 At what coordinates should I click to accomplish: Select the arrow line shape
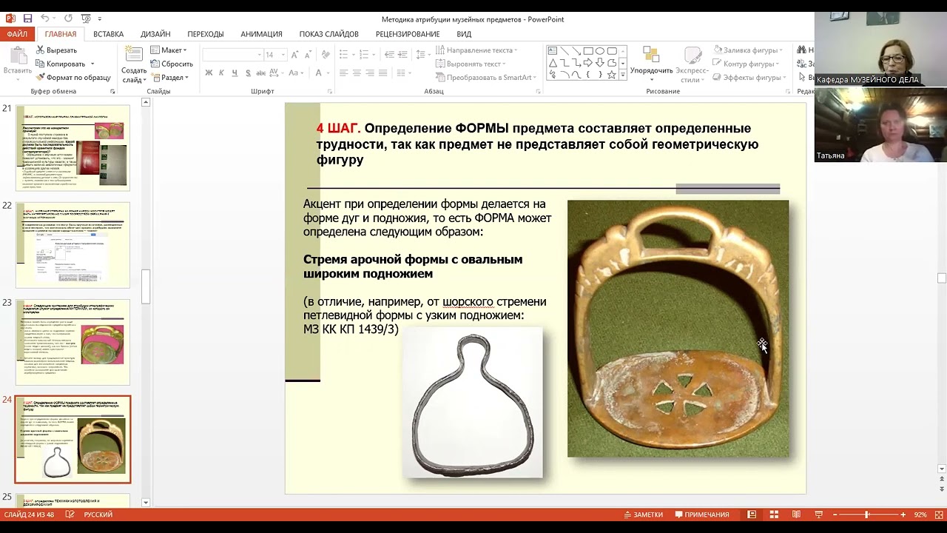point(576,51)
